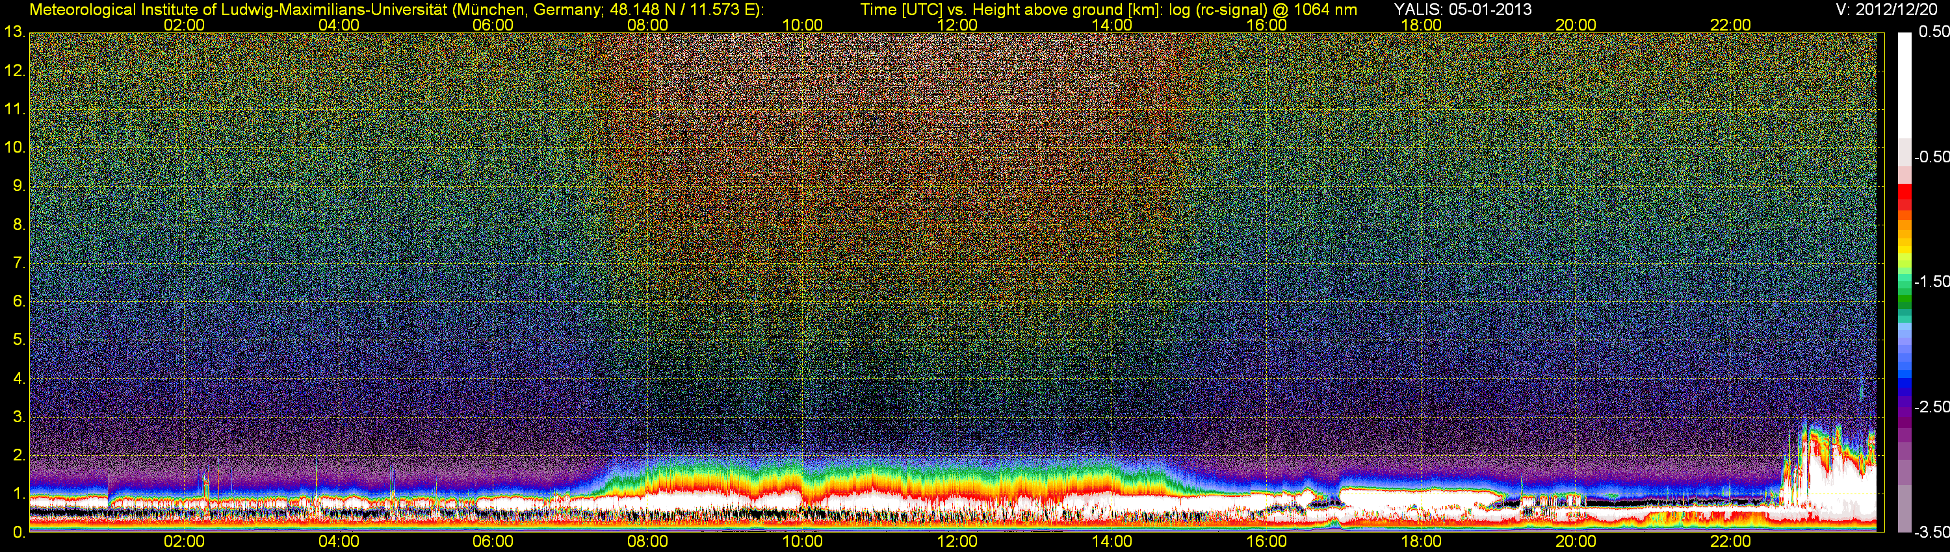Click the '11.' height axis label

click(14, 110)
